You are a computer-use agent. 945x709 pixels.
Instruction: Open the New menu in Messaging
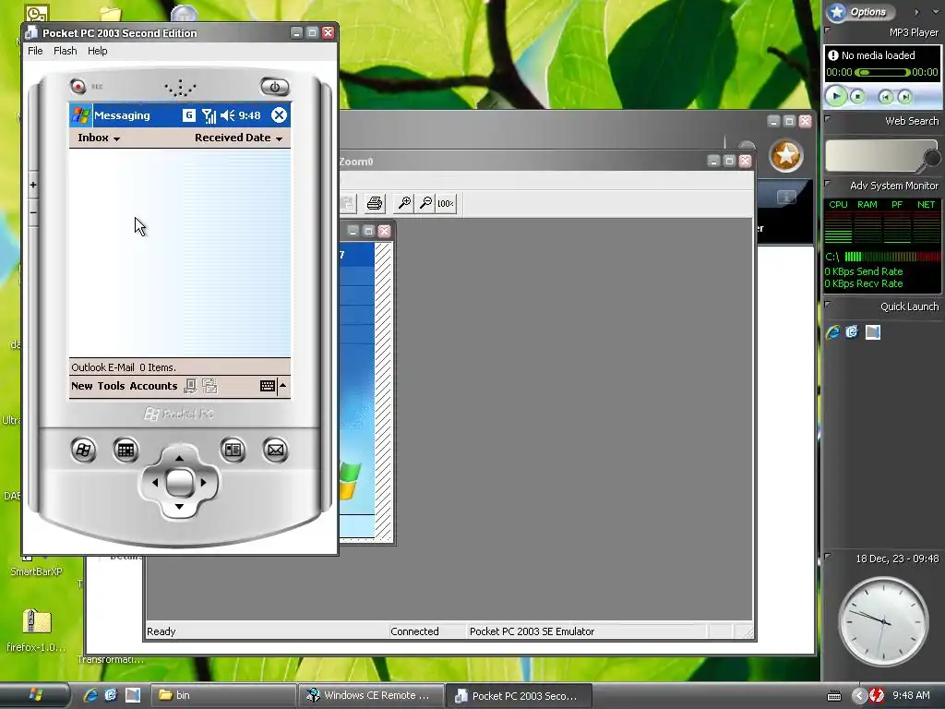pos(82,386)
